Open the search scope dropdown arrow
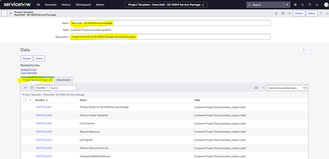 click(x=288, y=5)
